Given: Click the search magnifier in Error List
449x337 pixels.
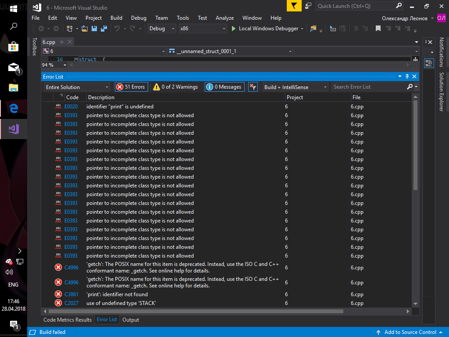Looking at the screenshot, I should click(x=410, y=87).
